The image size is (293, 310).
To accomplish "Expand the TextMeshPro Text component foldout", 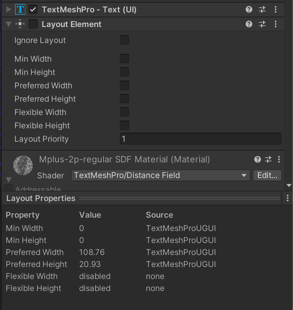I will [9, 10].
